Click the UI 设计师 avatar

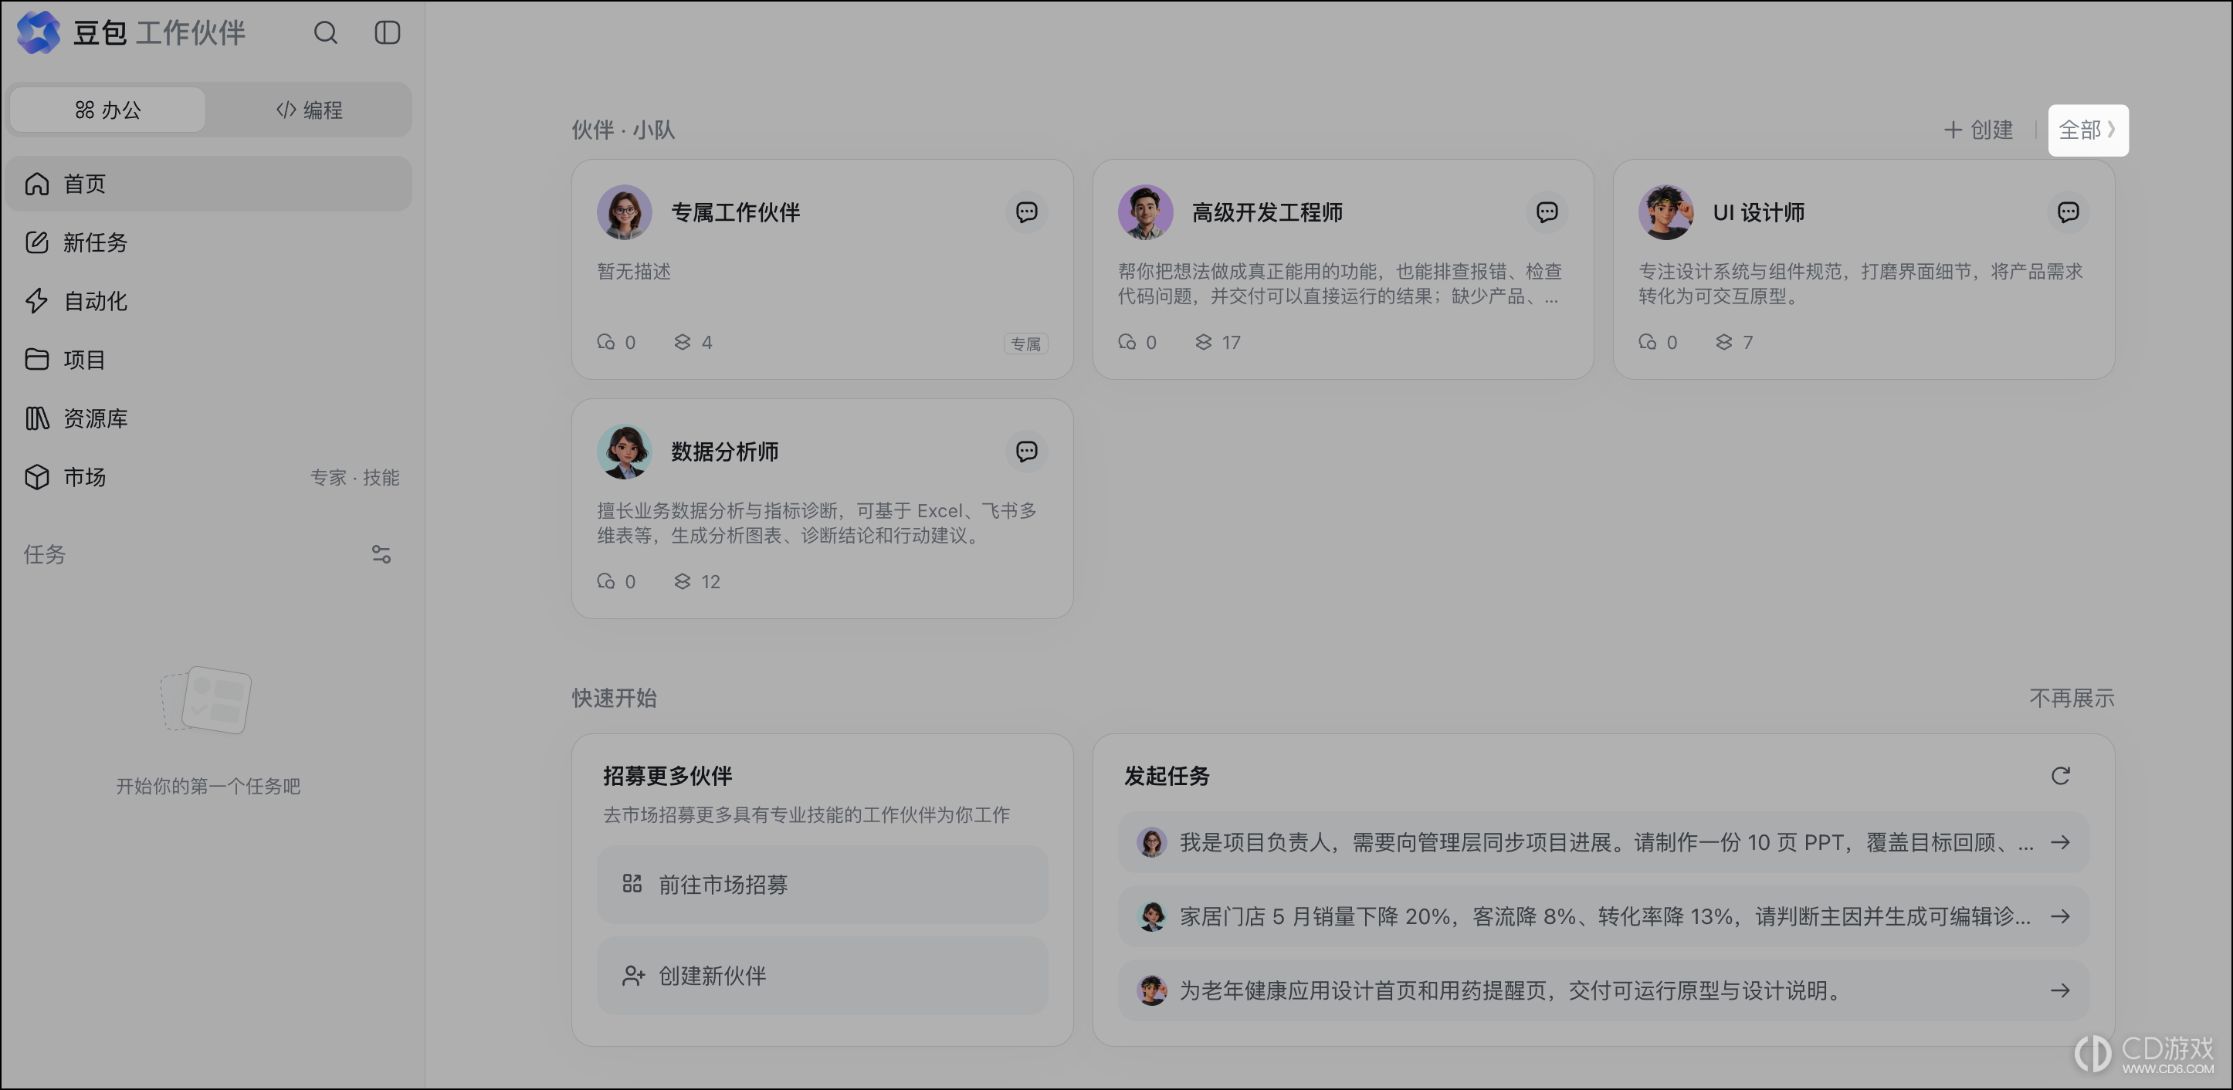(1665, 212)
